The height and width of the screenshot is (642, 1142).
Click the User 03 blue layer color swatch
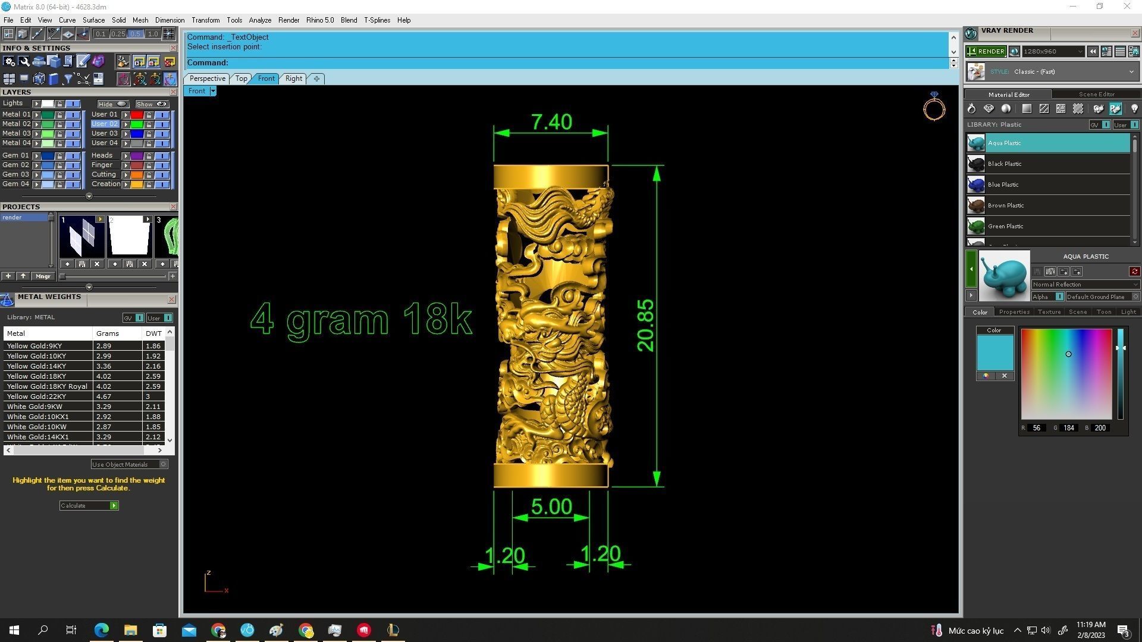(137, 134)
